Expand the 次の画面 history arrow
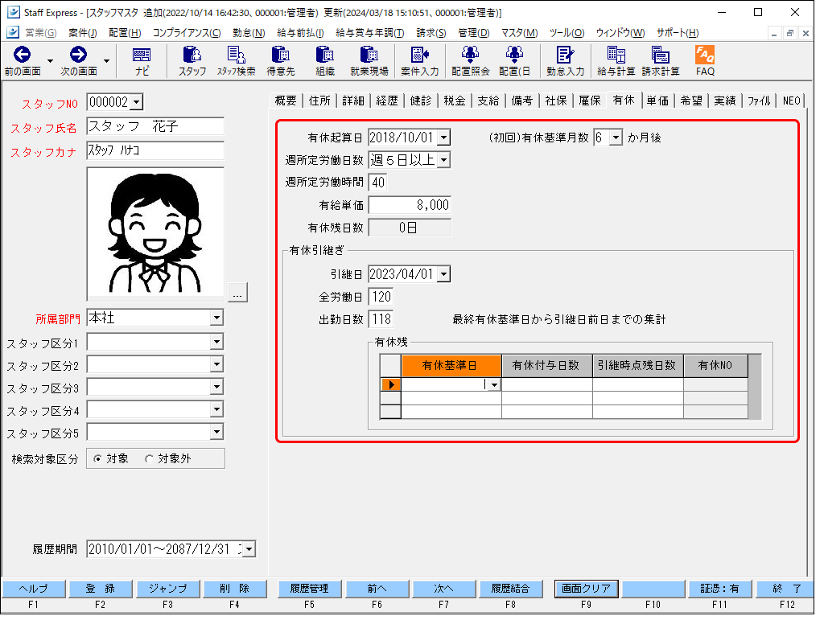The height and width of the screenshot is (620, 824). coord(107,61)
